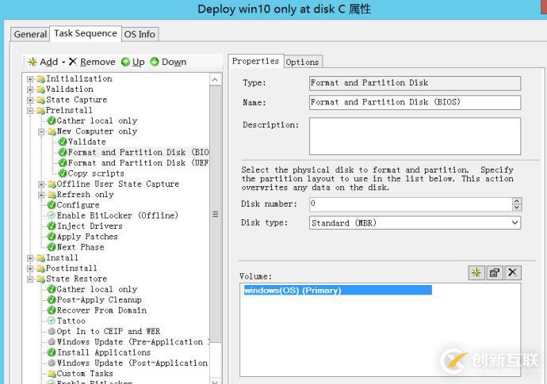Click the Next Phase check icon
This screenshot has width=547, height=384.
pyautogui.click(x=52, y=247)
